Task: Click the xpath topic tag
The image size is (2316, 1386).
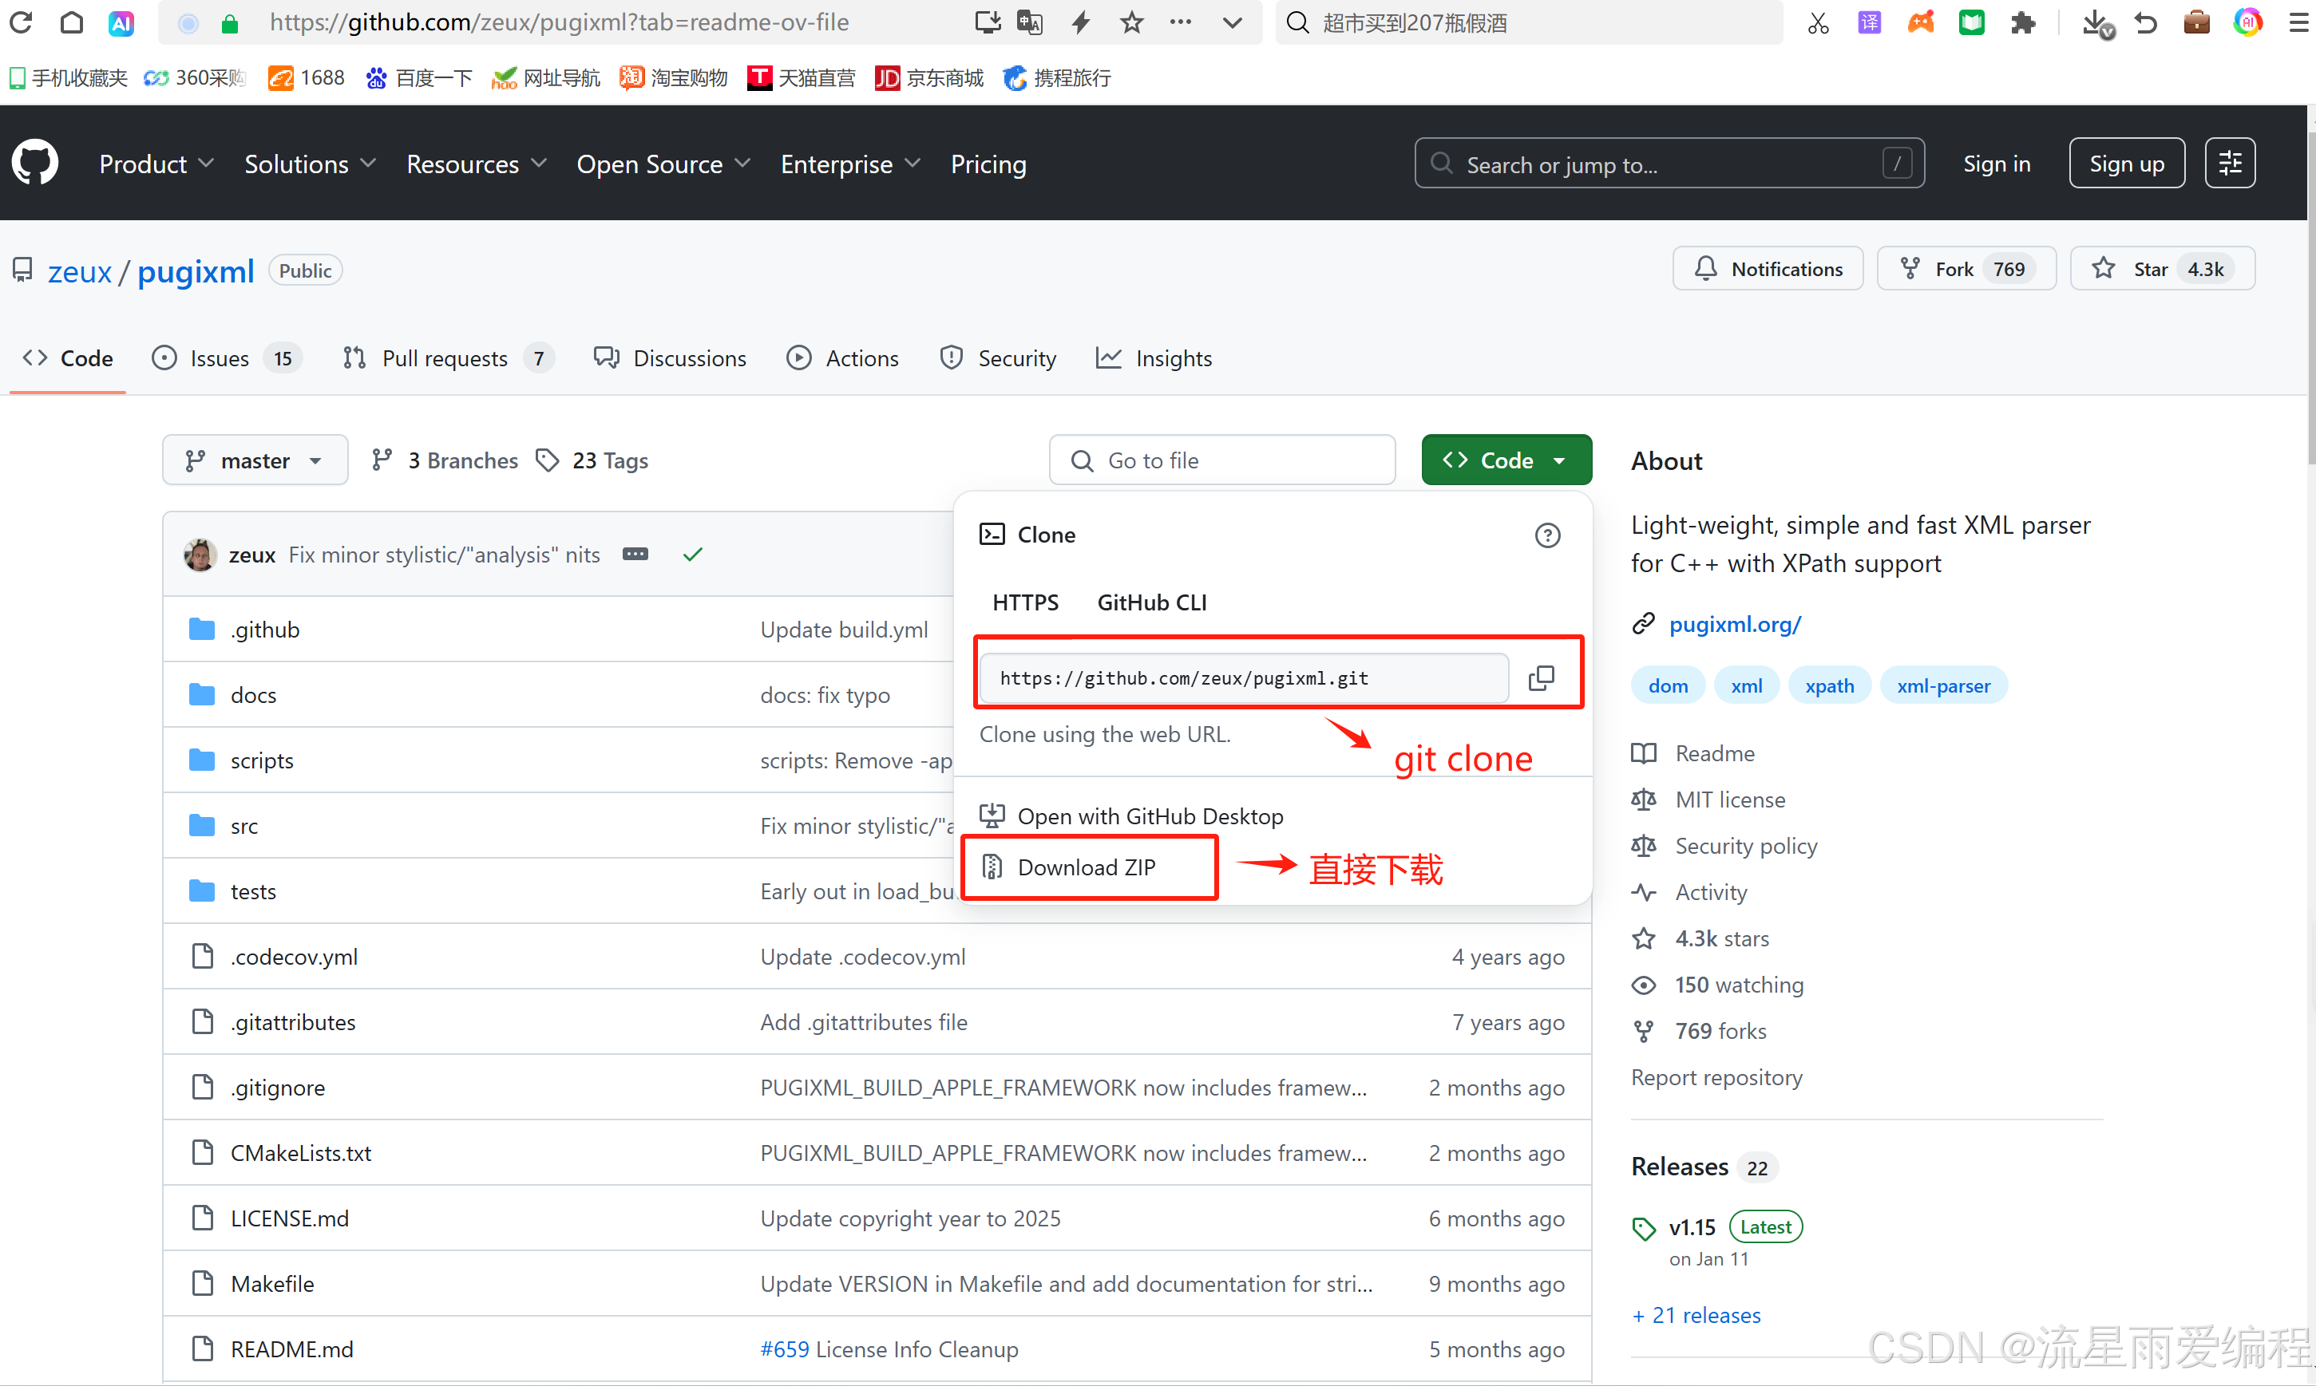Action: point(1828,686)
